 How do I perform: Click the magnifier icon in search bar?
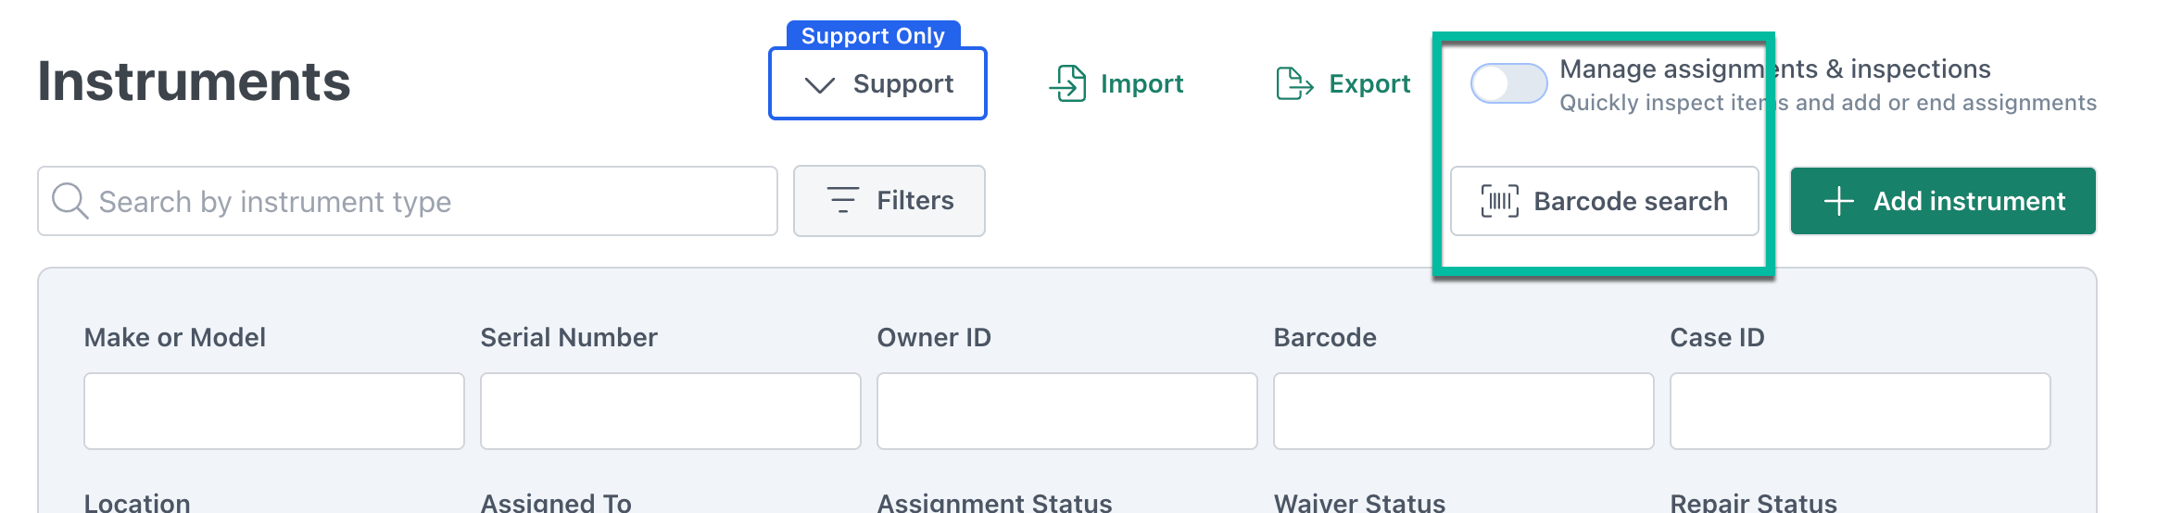point(69,201)
